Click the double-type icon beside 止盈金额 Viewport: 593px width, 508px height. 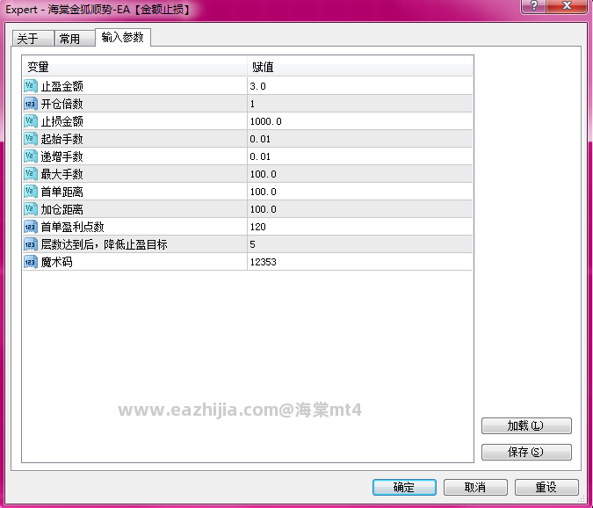(30, 86)
